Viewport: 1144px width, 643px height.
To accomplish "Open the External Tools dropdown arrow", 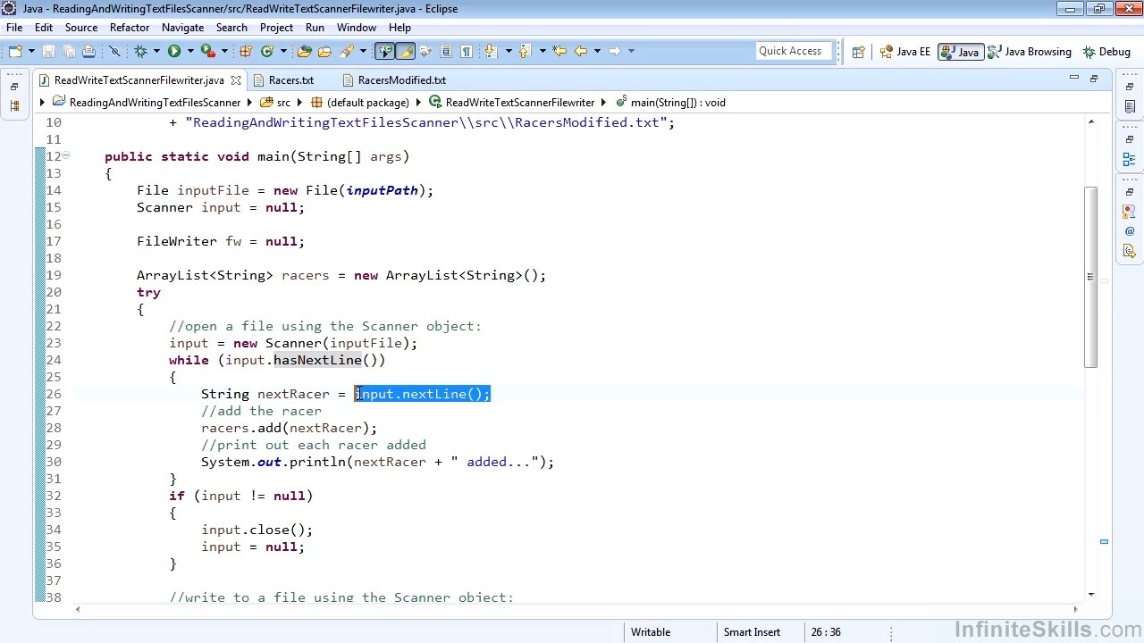I will tap(224, 51).
